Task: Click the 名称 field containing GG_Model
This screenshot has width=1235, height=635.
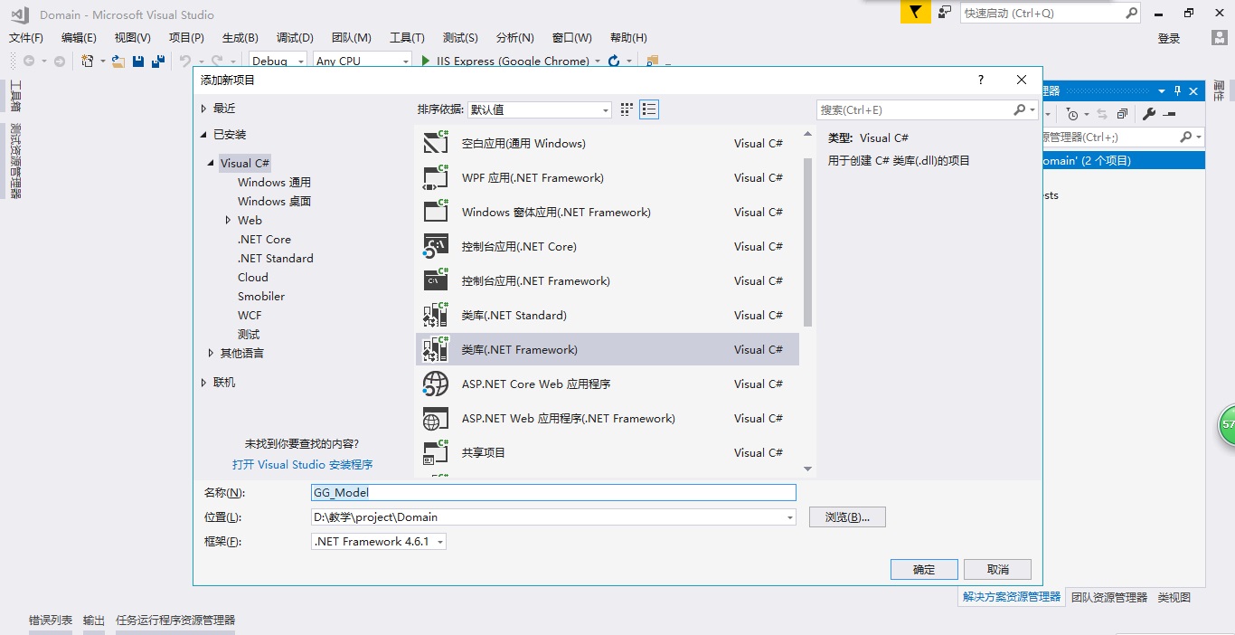Action: [x=553, y=493]
